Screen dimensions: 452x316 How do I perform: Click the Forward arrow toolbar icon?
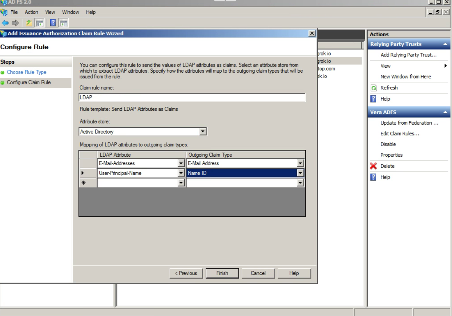(x=15, y=23)
